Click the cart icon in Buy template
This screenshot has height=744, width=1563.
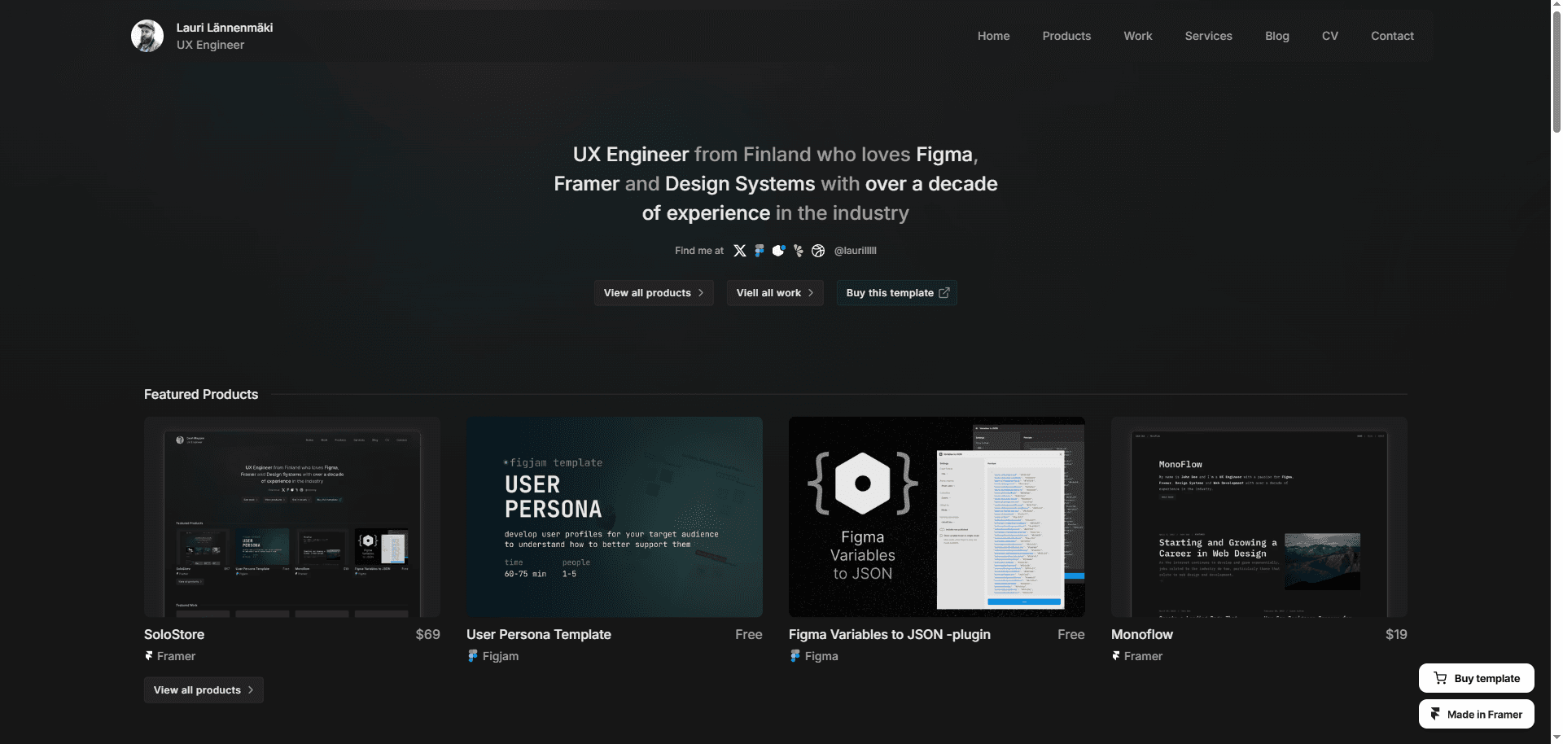click(1440, 678)
